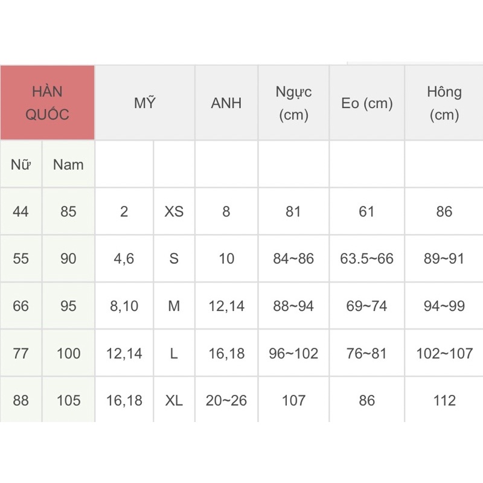Select the MỸ column header

(145, 103)
